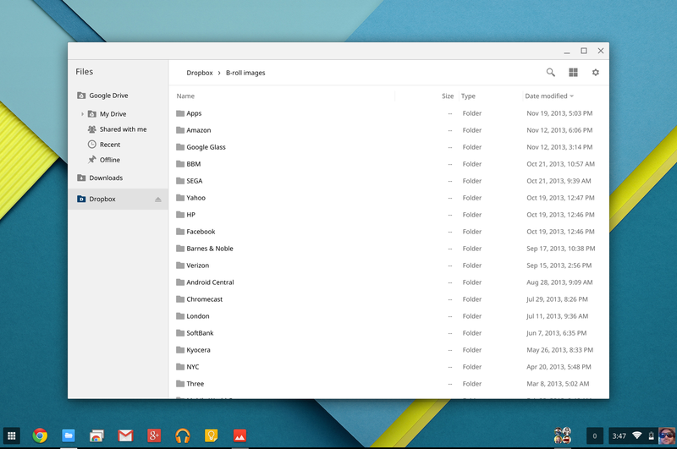Screen dimensions: 677x449
Task: Switch to thumbnail grid view
Action: point(573,73)
